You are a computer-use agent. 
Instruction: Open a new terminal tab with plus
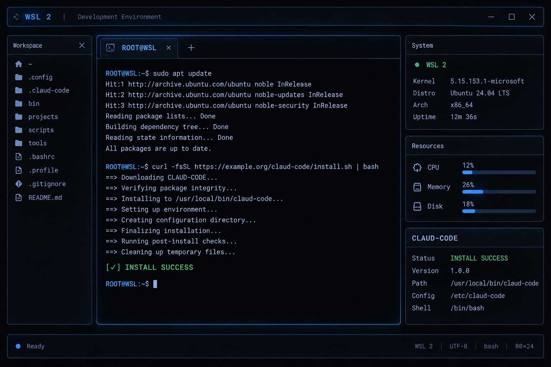coord(191,48)
